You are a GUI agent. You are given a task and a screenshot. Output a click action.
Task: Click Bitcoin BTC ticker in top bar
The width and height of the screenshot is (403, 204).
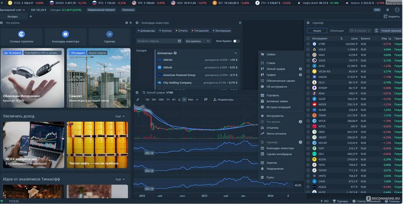tap(231, 3)
